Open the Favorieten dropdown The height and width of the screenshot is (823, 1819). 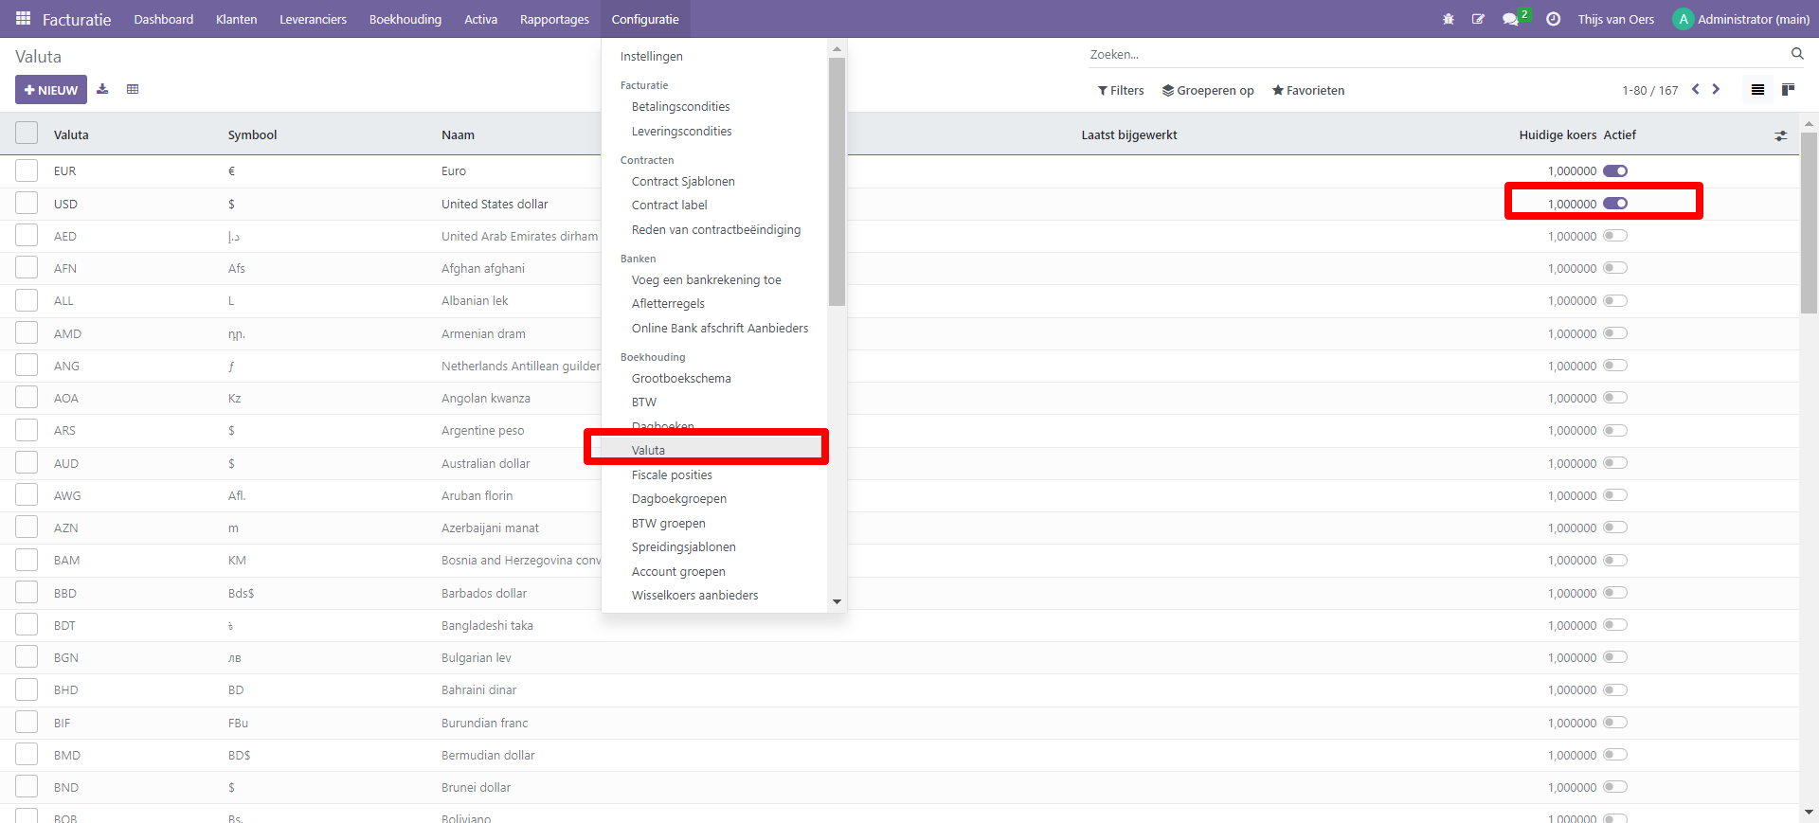click(x=1308, y=91)
